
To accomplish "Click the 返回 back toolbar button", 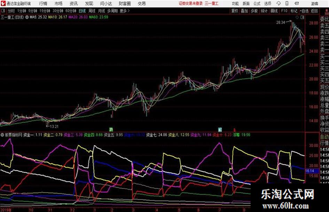I will 314,11.
